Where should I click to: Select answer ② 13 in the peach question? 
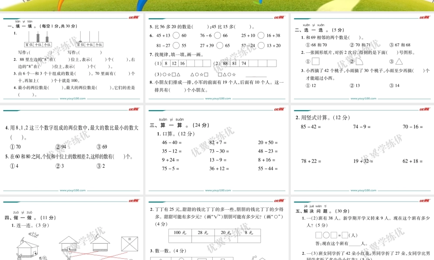click(x=355, y=85)
